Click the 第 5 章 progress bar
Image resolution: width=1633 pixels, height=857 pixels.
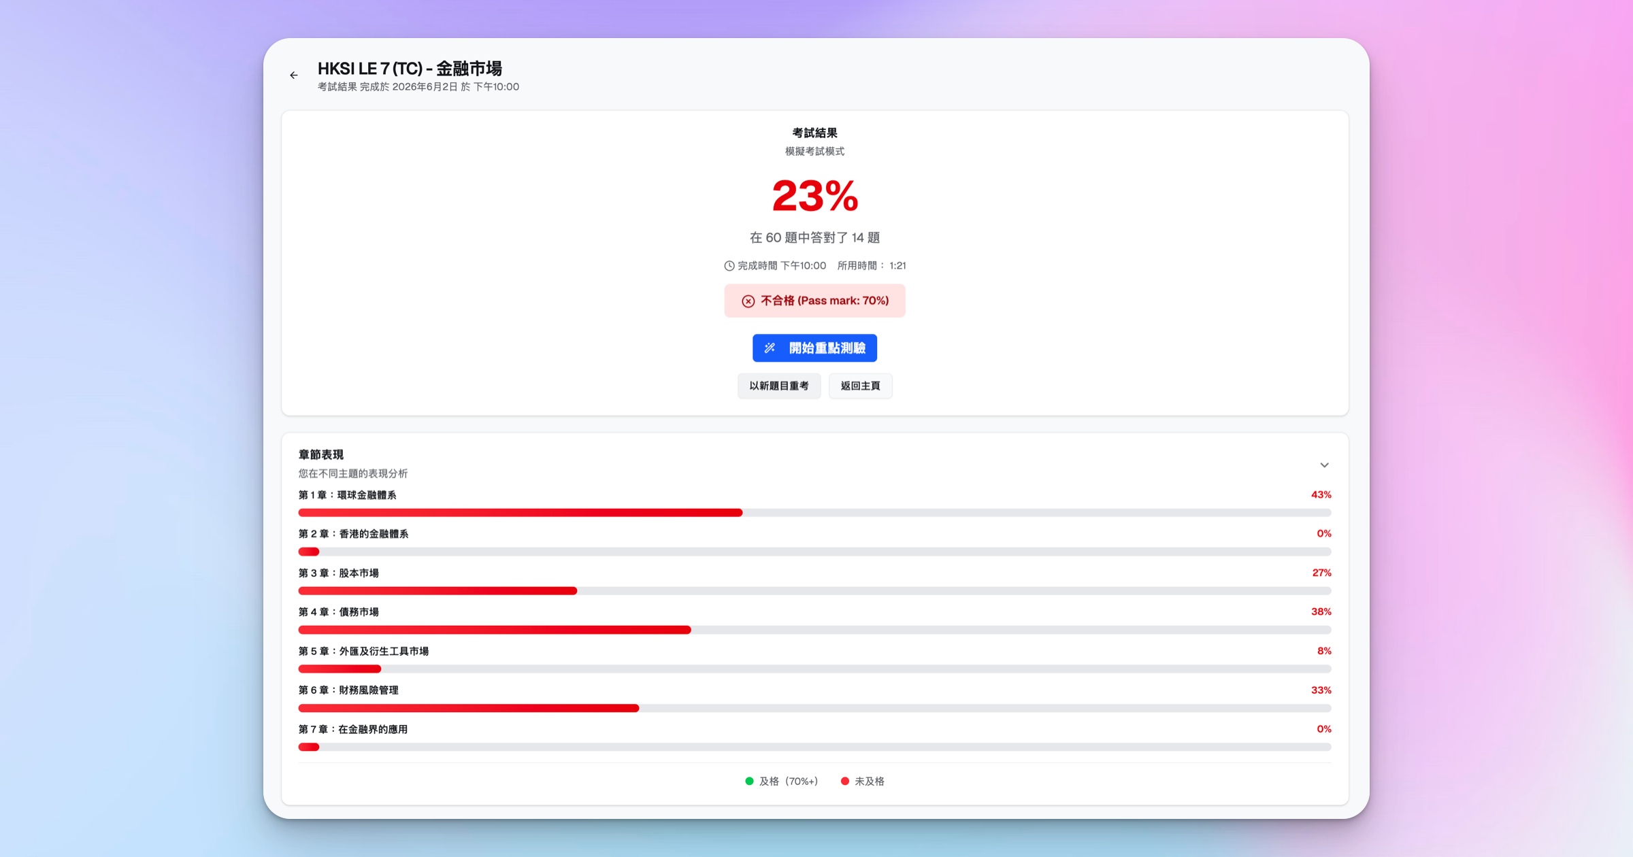click(814, 669)
